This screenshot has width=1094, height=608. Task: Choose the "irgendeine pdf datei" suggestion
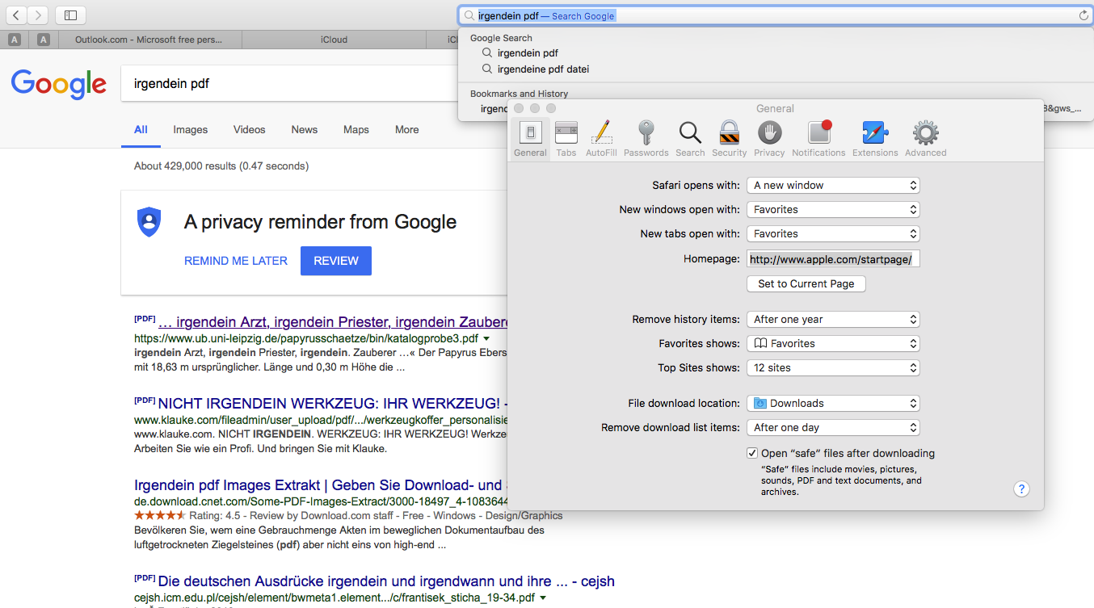point(543,69)
